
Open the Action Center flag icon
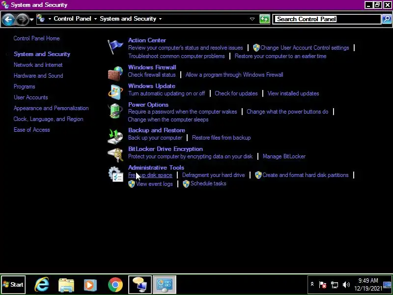(x=115, y=46)
